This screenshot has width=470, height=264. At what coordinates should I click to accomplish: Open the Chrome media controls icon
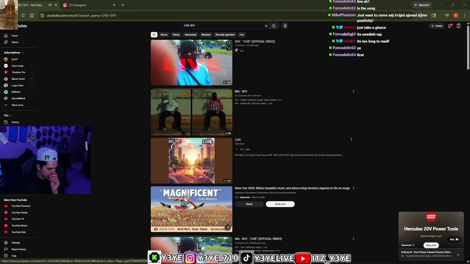pos(447,15)
